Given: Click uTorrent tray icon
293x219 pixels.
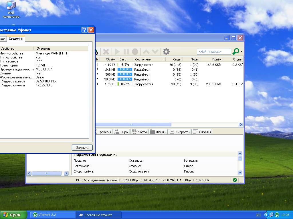Looking at the screenshot, I should (277, 215).
